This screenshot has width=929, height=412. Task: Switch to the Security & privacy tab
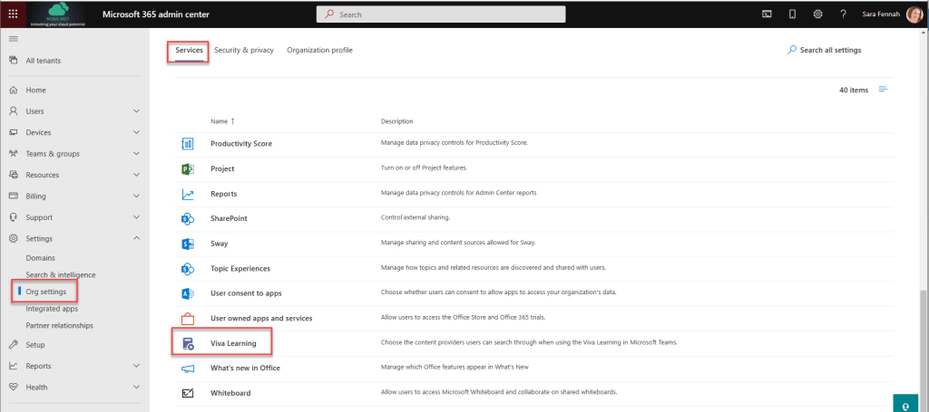point(244,50)
